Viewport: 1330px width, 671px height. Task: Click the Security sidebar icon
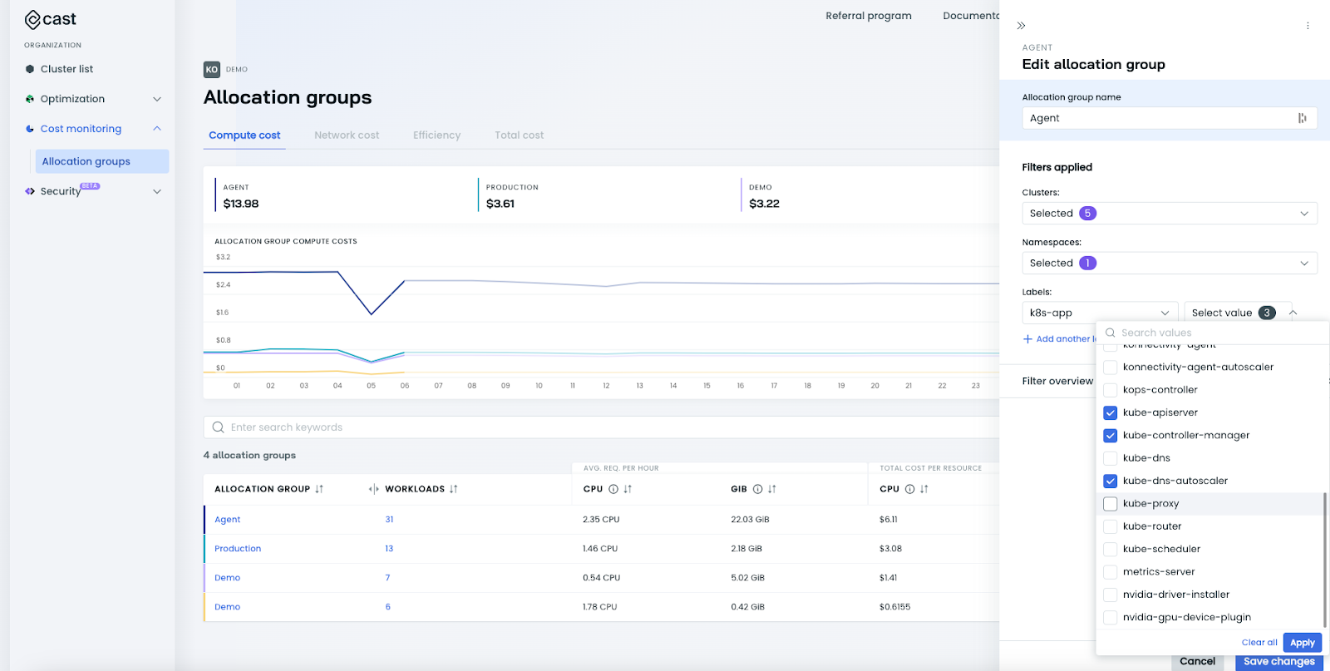click(x=30, y=191)
